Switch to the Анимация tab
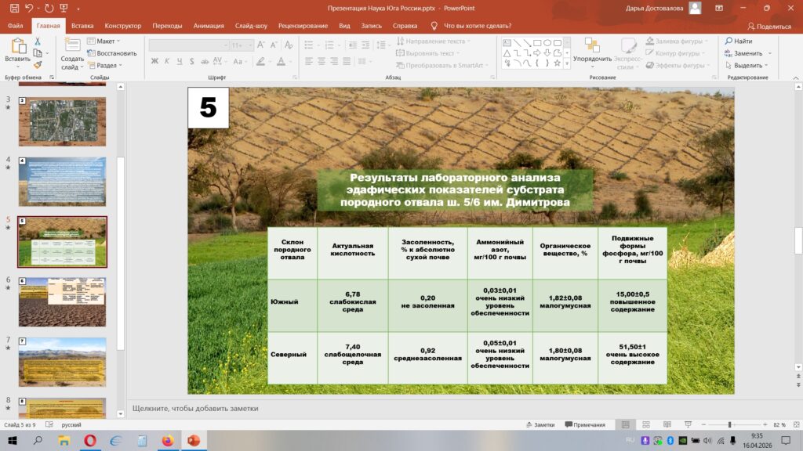The image size is (803, 451). pyautogui.click(x=208, y=25)
